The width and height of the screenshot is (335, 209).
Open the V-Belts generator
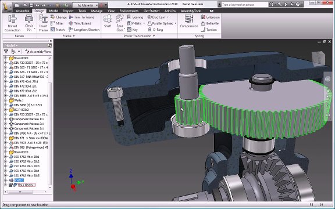[x=134, y=23]
